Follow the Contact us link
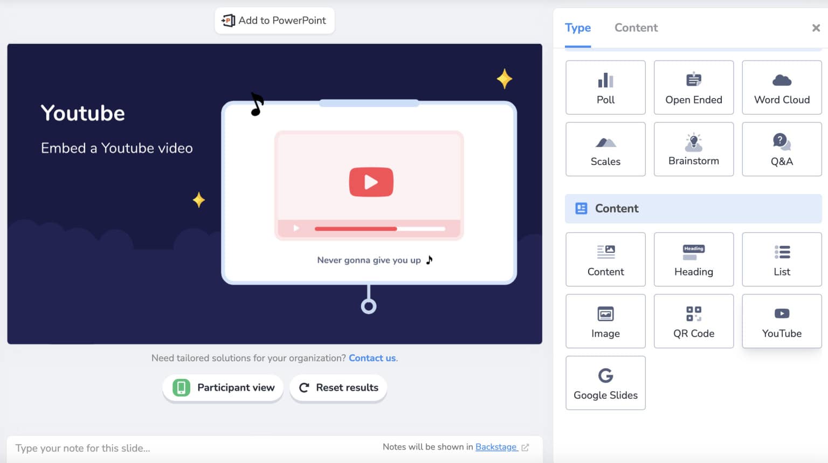Image resolution: width=828 pixels, height=463 pixels. click(x=372, y=358)
